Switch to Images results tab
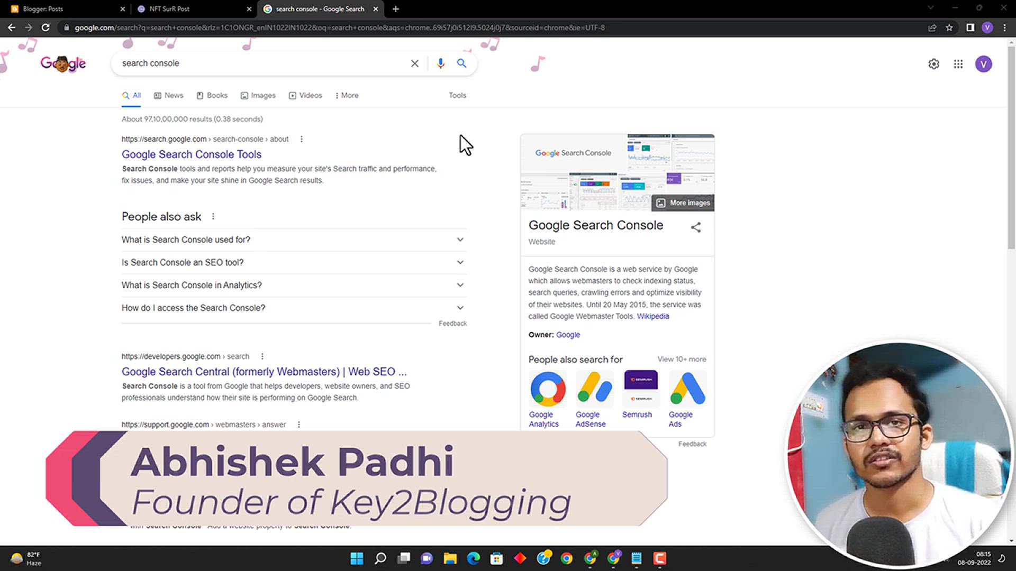Viewport: 1016px width, 571px height. pos(258,96)
